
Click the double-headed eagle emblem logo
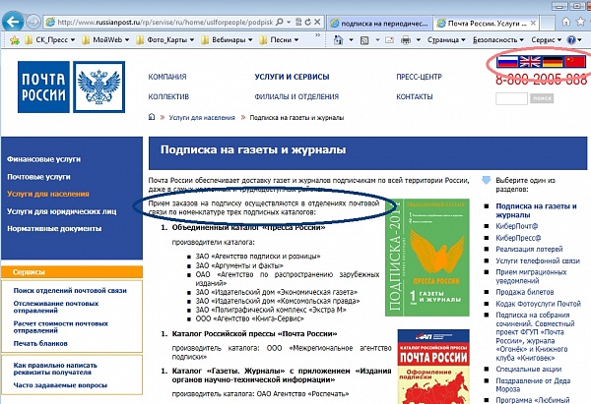[x=98, y=87]
